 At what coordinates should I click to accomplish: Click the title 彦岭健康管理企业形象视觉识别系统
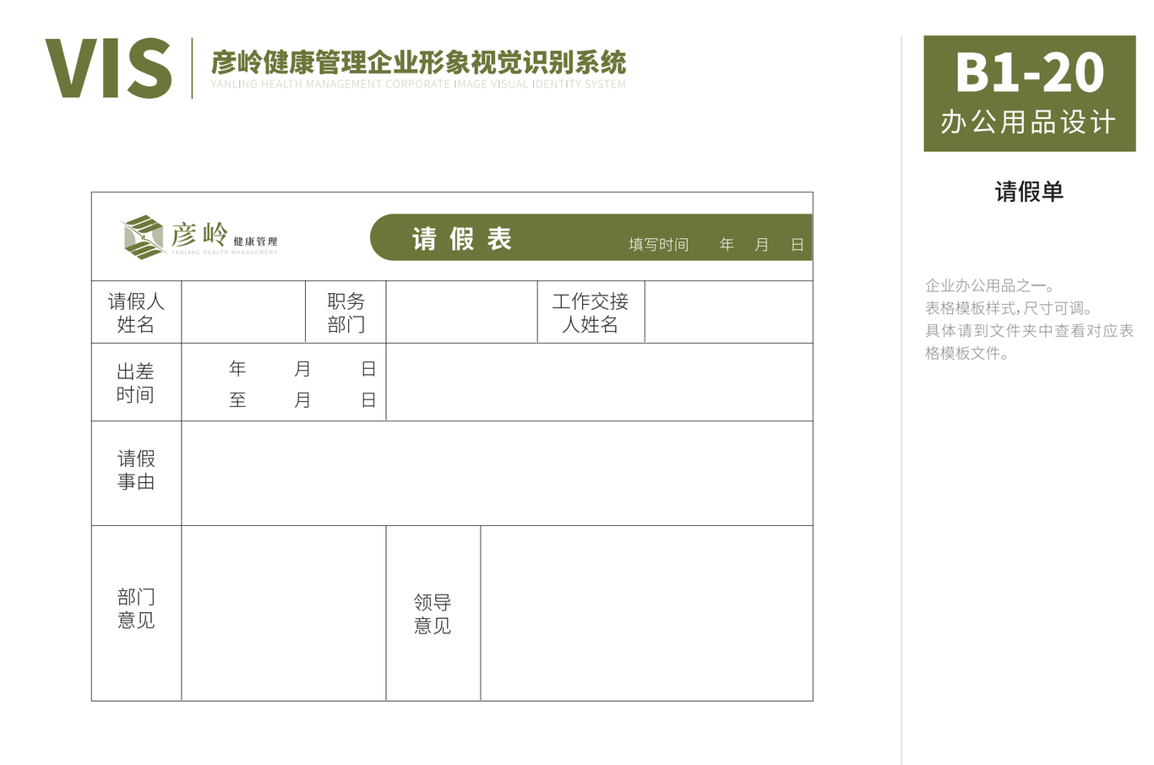point(418,62)
